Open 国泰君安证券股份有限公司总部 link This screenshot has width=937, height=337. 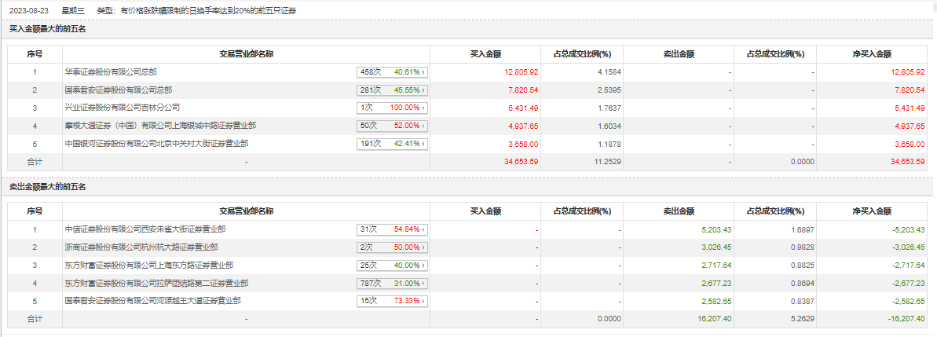tap(118, 90)
